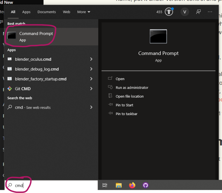Open the feedback icon in the search header

point(198,12)
